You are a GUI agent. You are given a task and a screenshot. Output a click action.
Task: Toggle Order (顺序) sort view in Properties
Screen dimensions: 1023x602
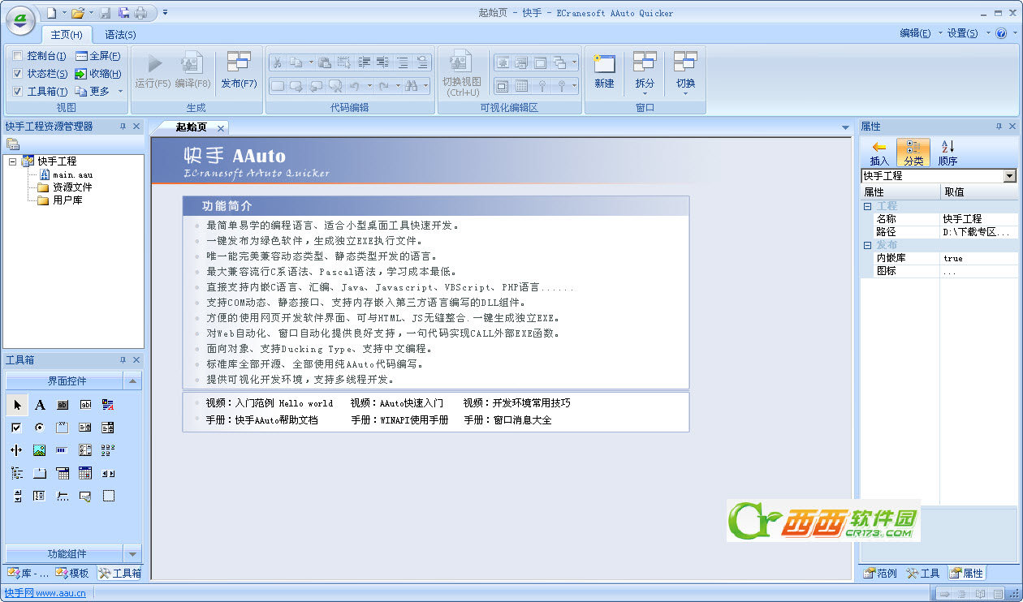tap(947, 153)
